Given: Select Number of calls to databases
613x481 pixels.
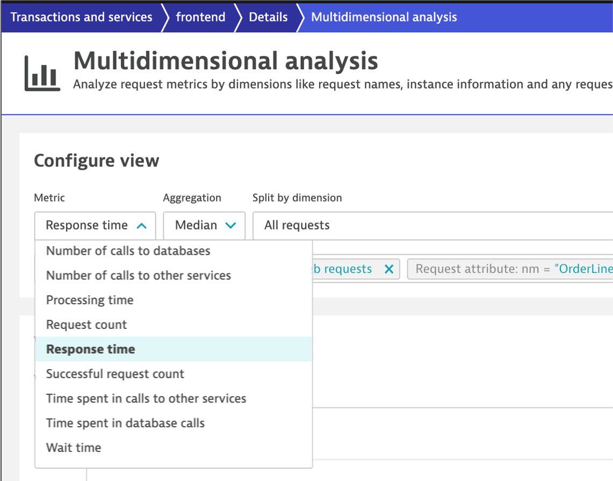Looking at the screenshot, I should click(x=128, y=250).
